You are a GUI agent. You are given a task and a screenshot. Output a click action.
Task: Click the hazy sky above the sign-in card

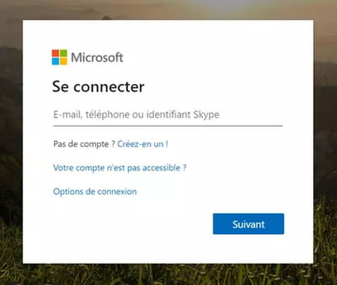click(168, 10)
